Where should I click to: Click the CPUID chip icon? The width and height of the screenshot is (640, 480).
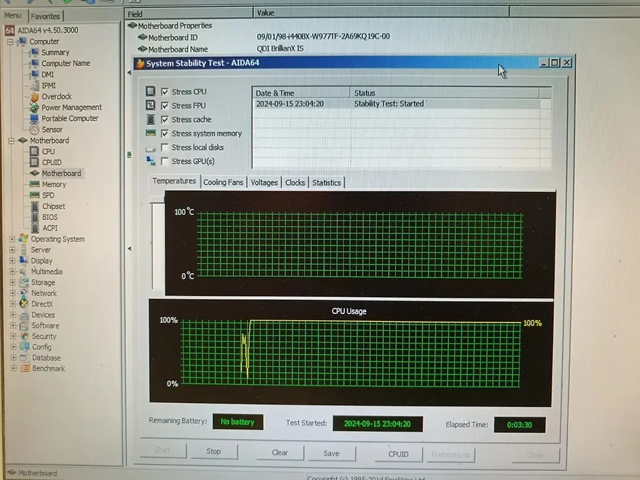click(x=35, y=163)
